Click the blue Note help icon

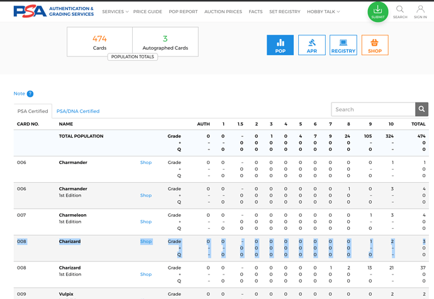30,94
